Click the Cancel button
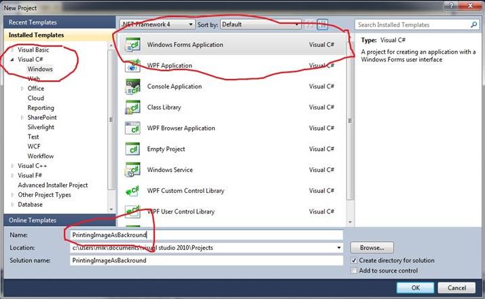 456,288
